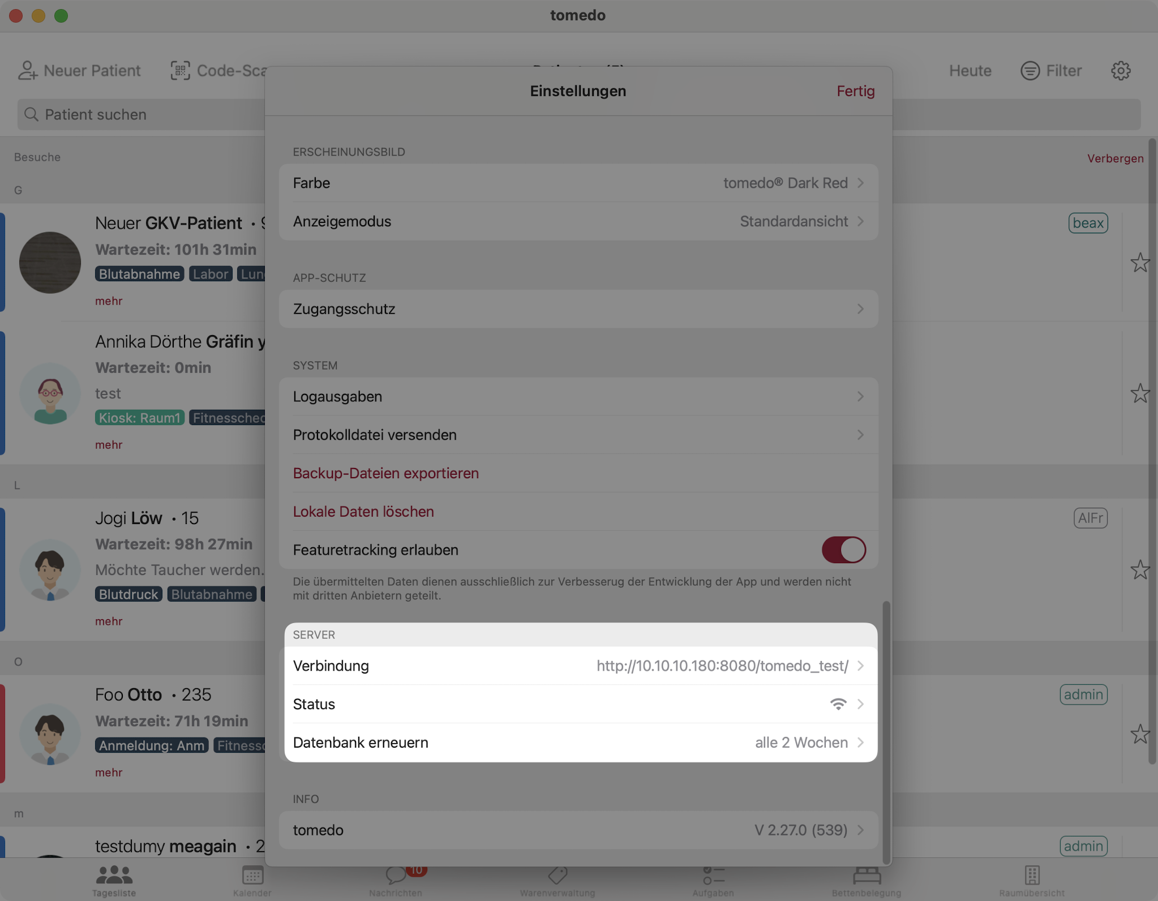
Task: Click Neuer GKV-Patient avatar photo
Action: tap(50, 263)
